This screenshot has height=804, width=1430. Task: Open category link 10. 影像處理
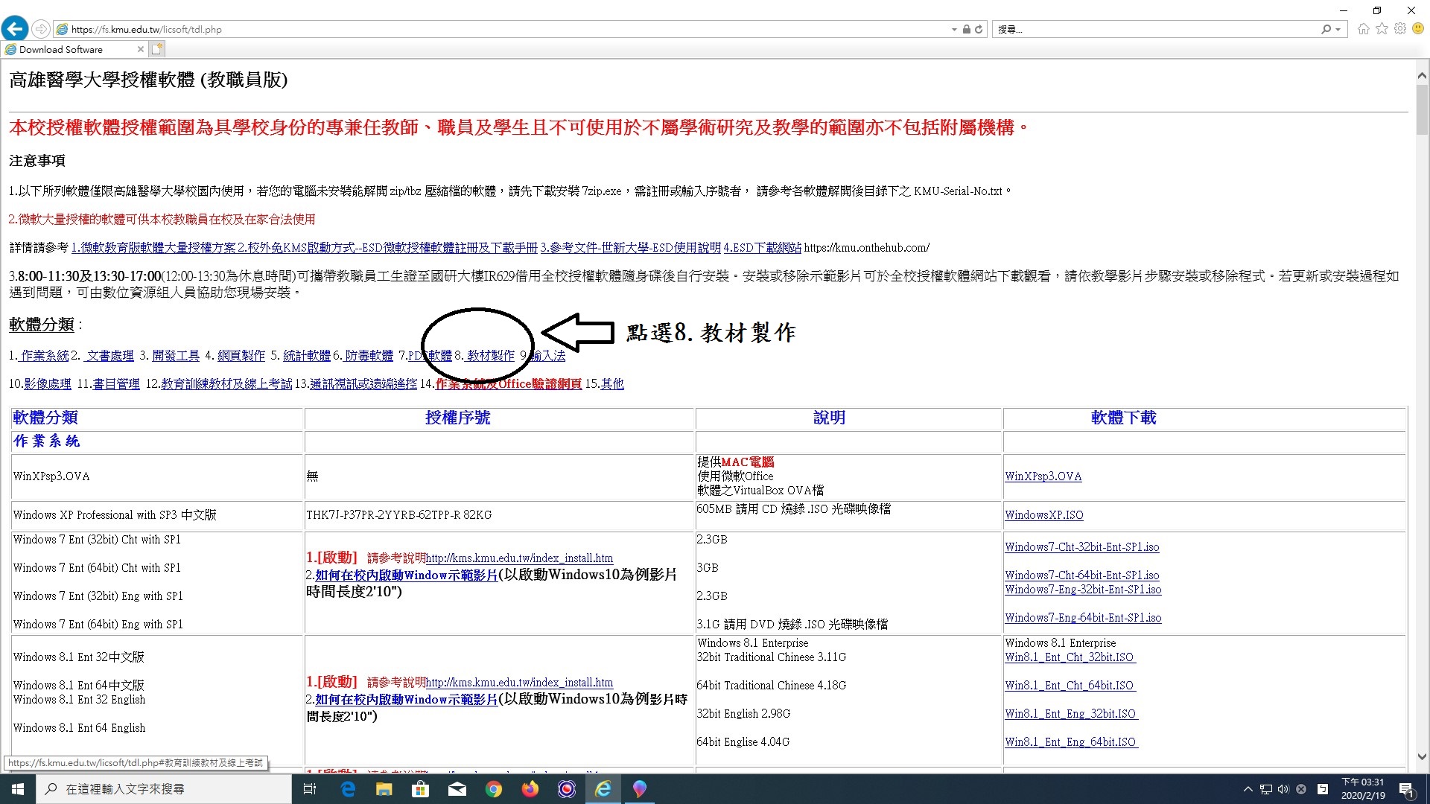tap(48, 384)
